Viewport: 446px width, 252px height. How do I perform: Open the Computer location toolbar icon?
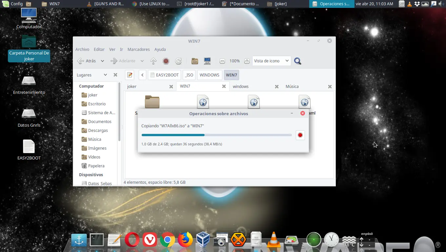pos(207,61)
